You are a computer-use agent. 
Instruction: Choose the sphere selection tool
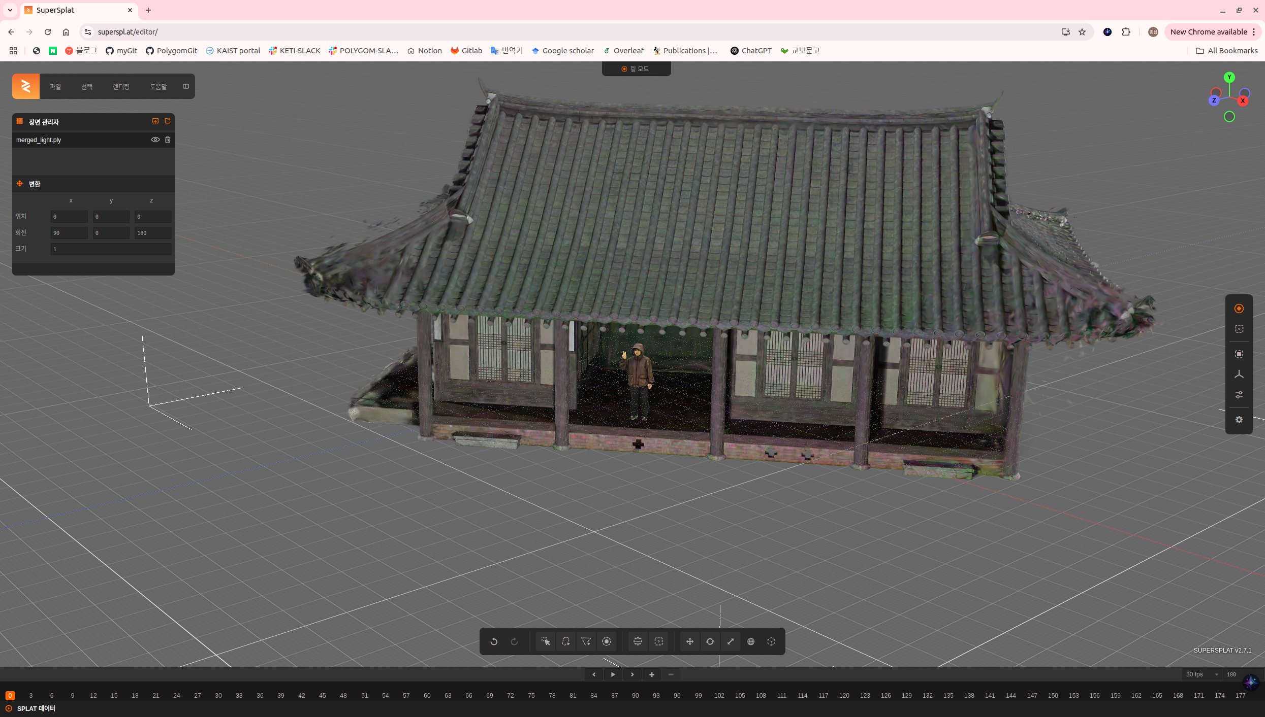pos(638,641)
